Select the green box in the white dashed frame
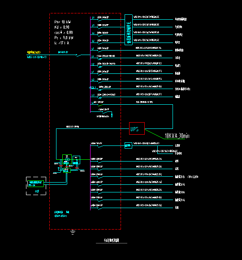 coord(35,184)
